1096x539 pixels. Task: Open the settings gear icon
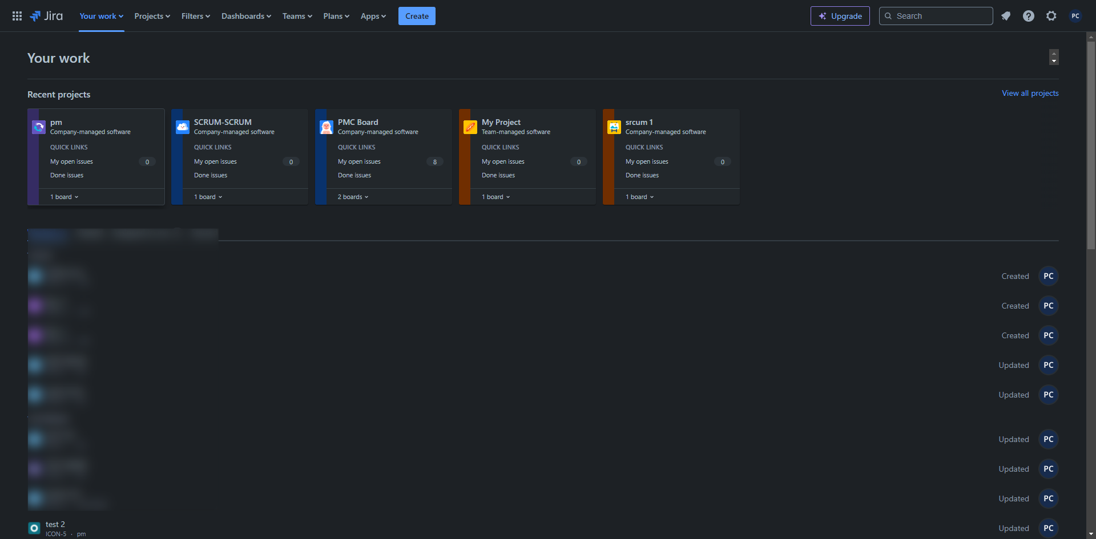[1051, 16]
